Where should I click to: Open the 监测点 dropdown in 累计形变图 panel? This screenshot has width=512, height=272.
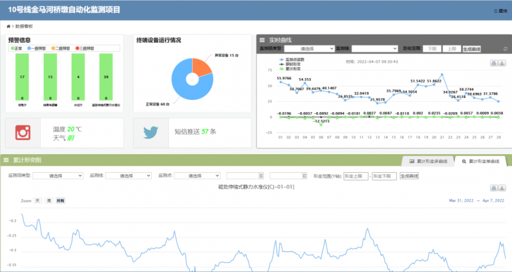[197, 175]
